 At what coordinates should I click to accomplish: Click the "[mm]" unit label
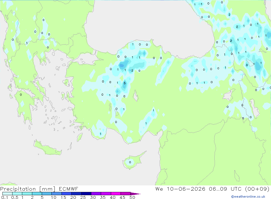tap(47, 189)
